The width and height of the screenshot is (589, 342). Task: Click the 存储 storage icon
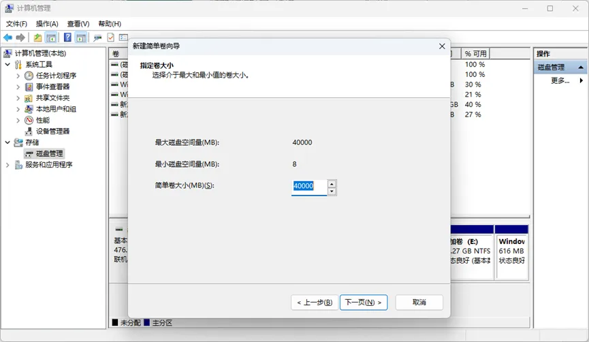18,142
